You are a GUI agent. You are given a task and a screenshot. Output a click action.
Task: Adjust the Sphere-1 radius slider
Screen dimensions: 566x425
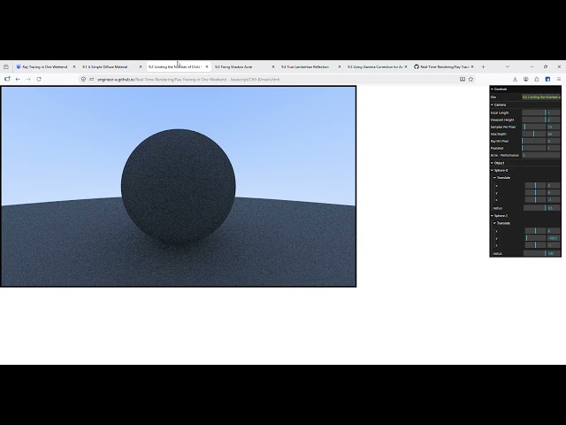[534, 254]
